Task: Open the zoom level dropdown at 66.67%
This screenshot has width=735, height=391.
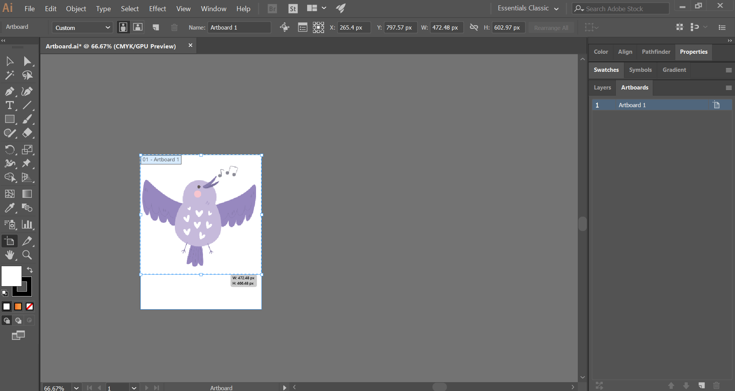Action: pos(76,388)
